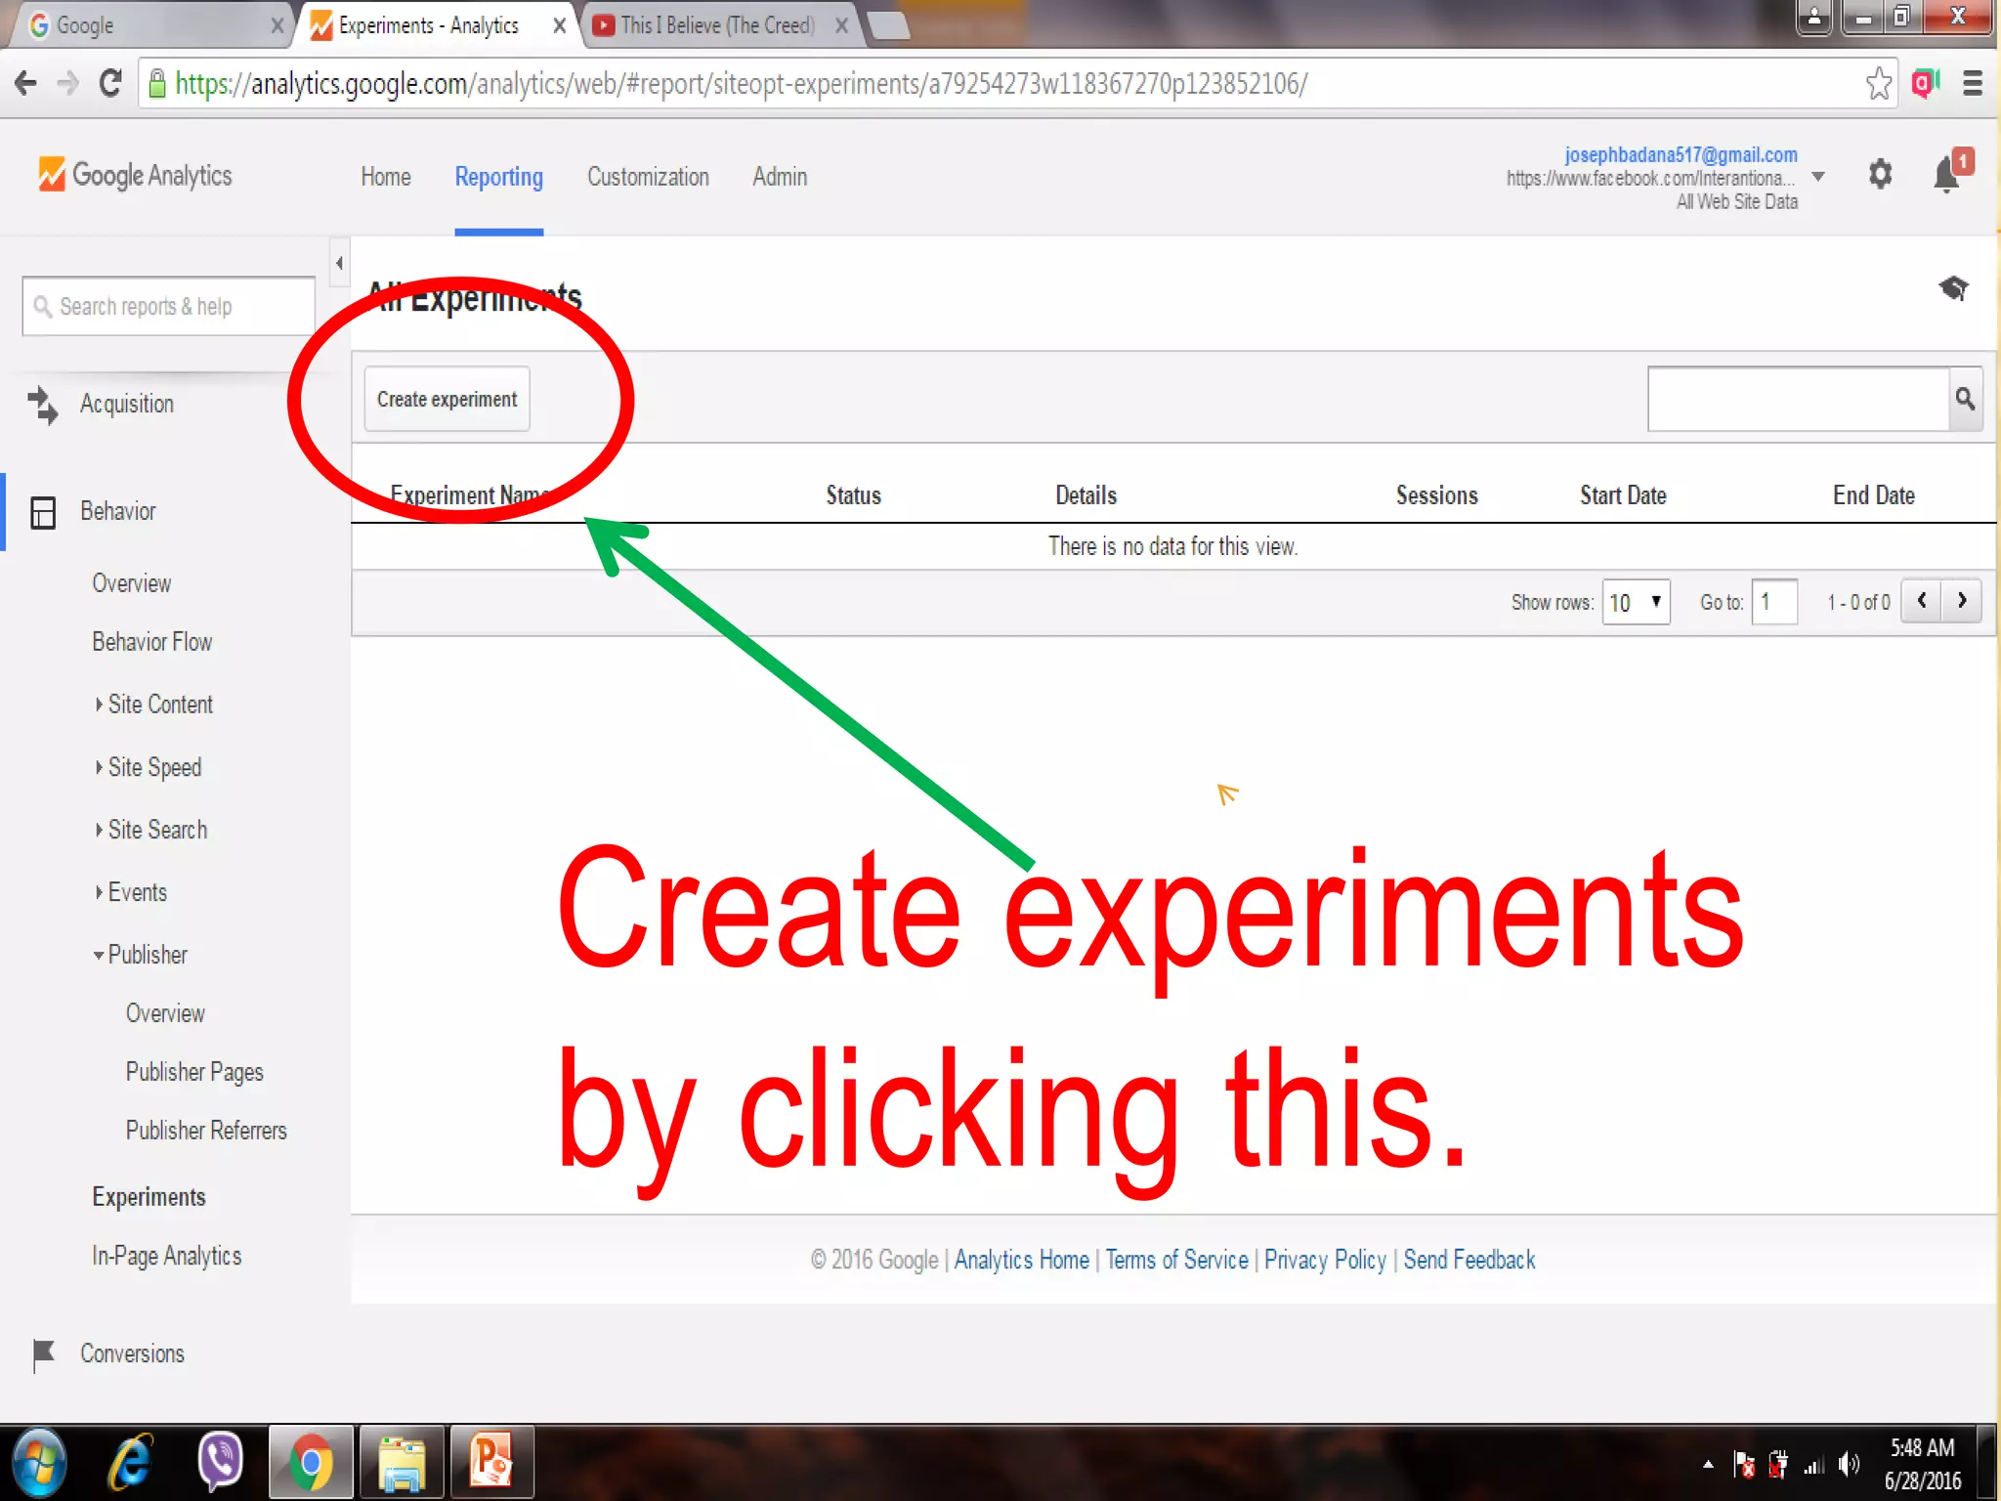Click the Create experiment button

447,399
